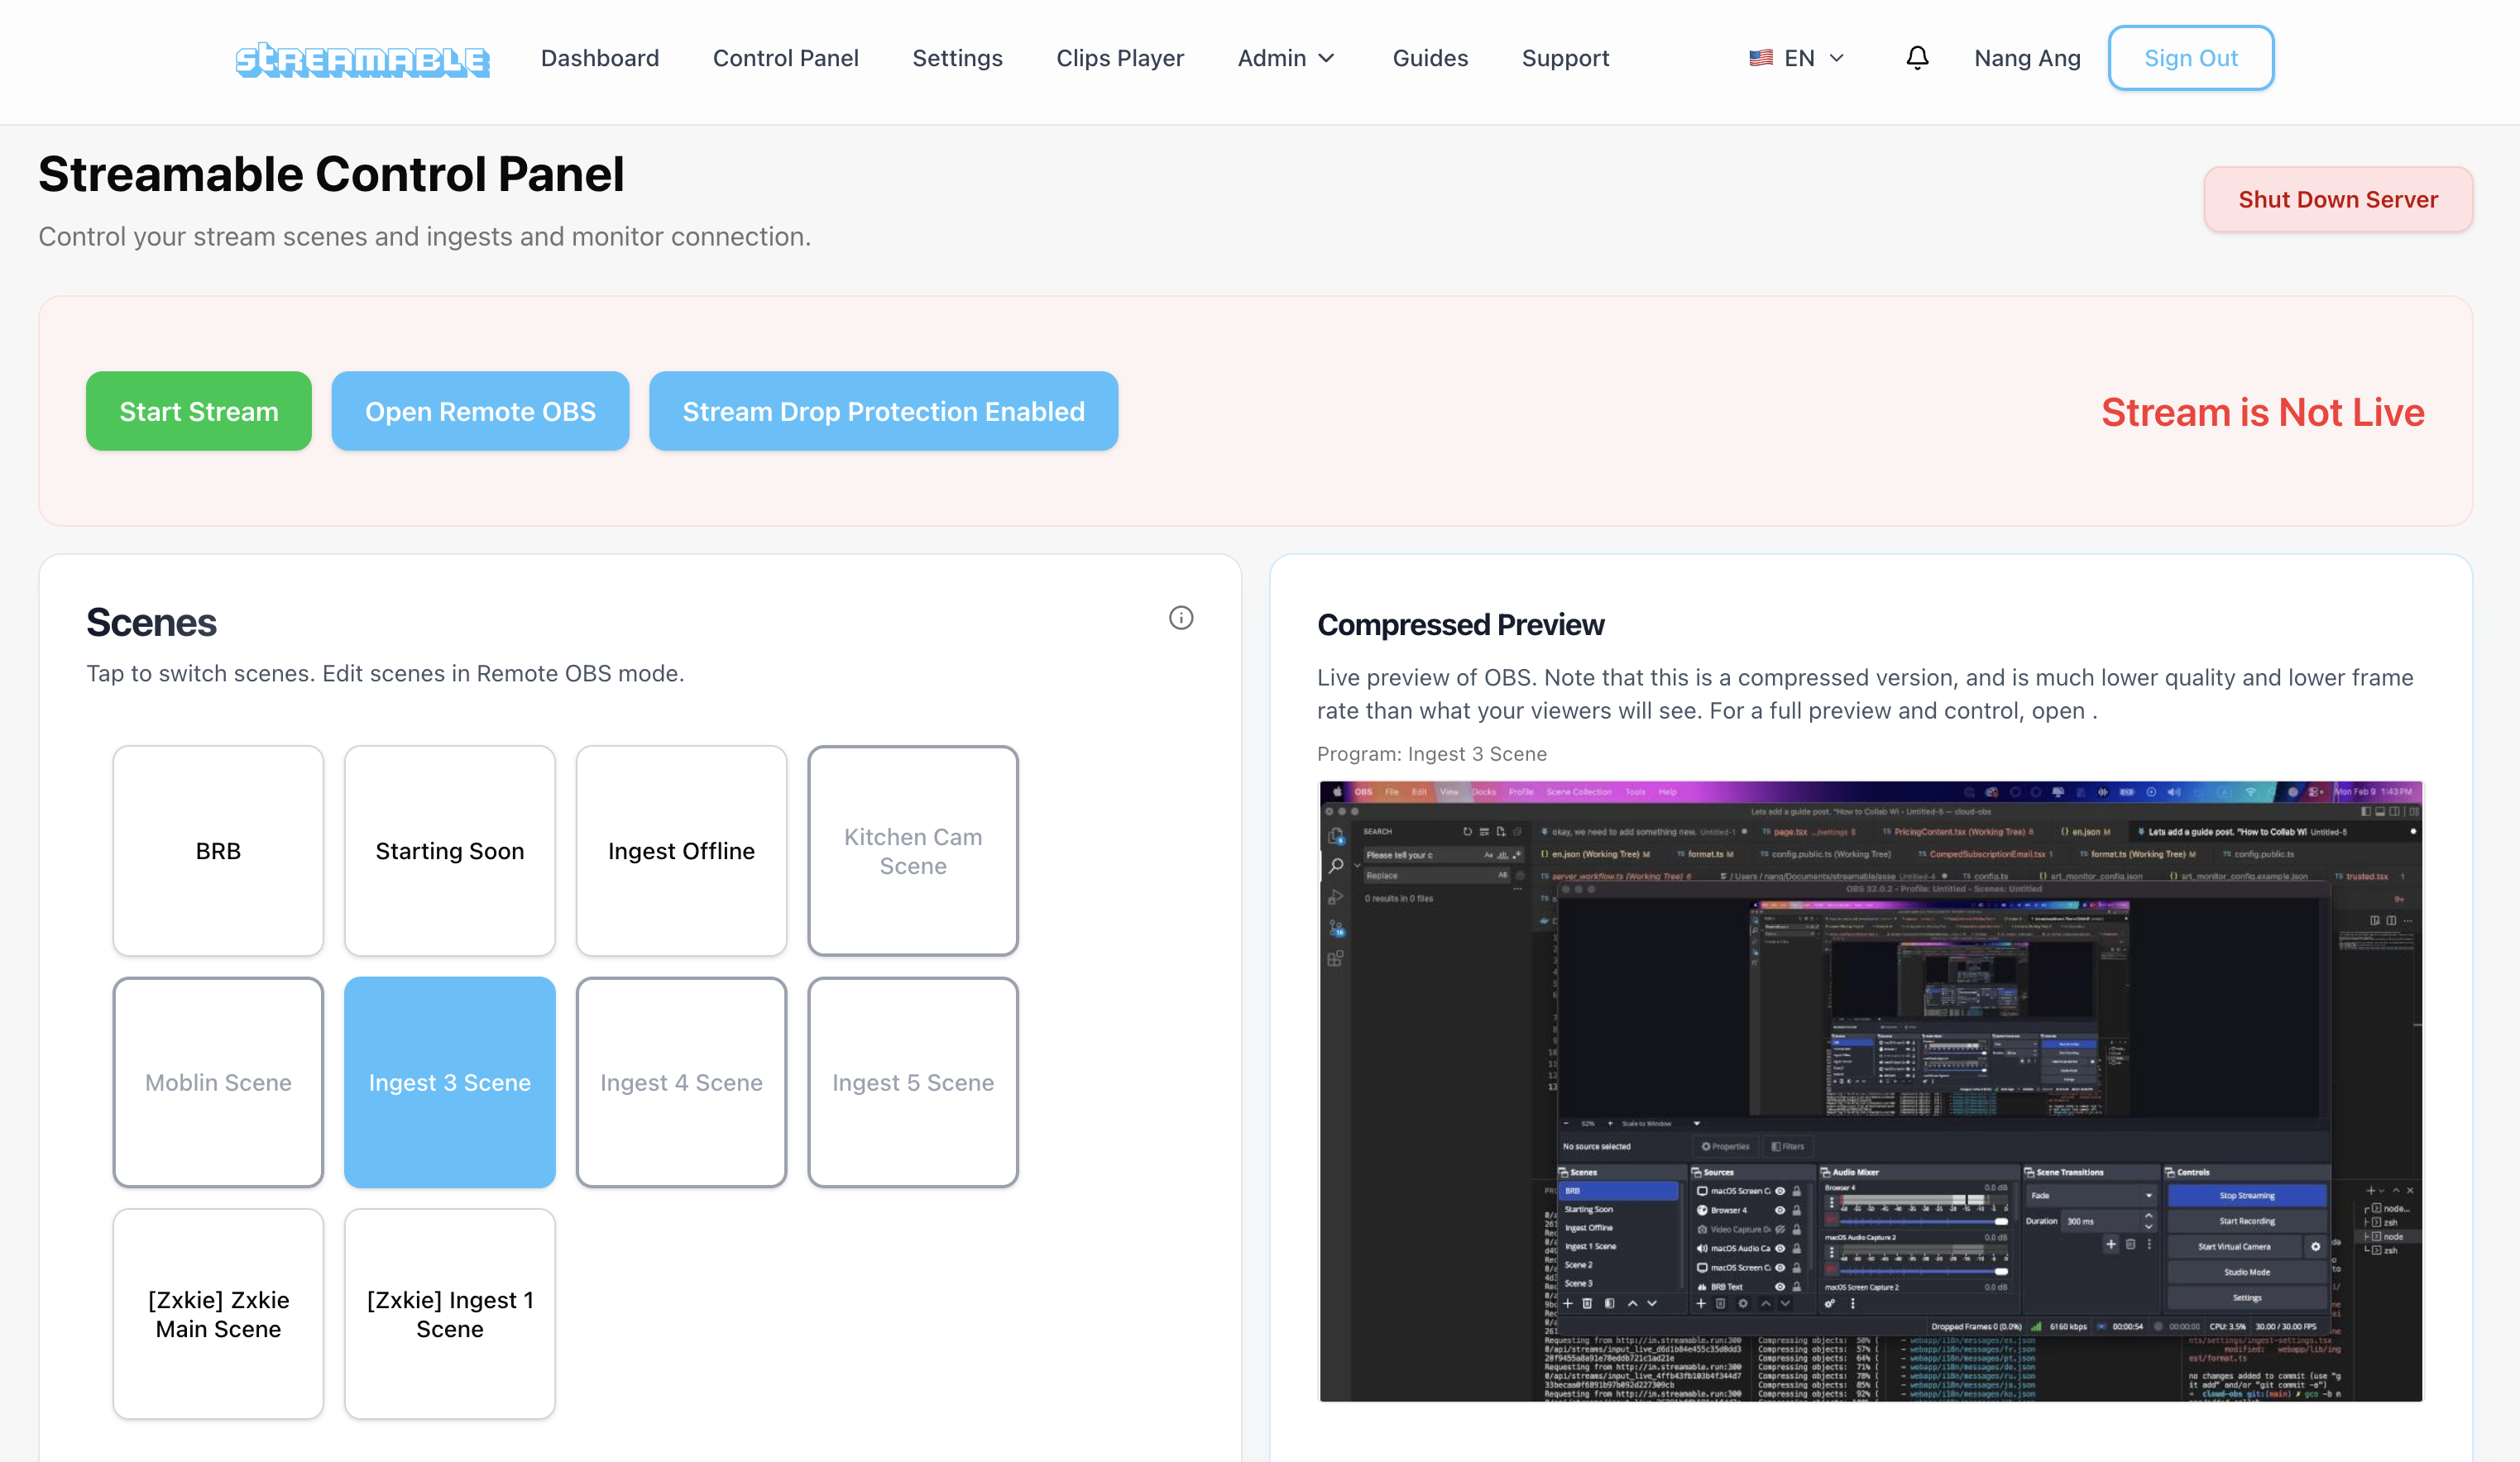The width and height of the screenshot is (2520, 1462).
Task: Open the Control Panel page
Action: [786, 57]
